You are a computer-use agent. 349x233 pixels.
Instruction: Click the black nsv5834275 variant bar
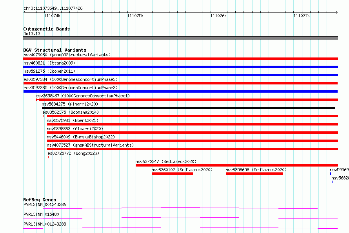pos(189,108)
